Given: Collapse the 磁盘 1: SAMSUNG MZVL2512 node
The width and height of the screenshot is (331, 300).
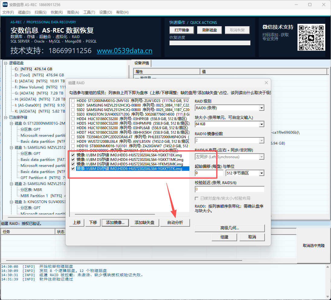Looking at the screenshot, I should (x=11, y=148).
